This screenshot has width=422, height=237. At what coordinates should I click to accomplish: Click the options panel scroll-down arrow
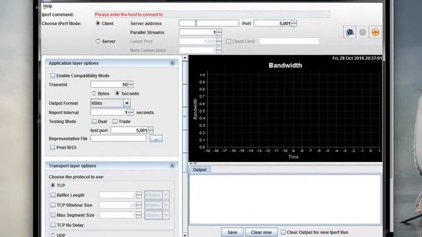tap(185, 235)
